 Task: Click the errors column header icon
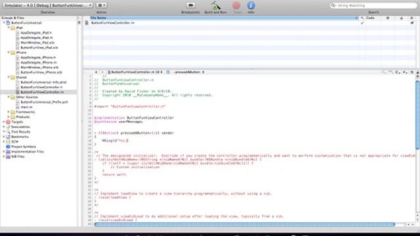[x=388, y=18]
